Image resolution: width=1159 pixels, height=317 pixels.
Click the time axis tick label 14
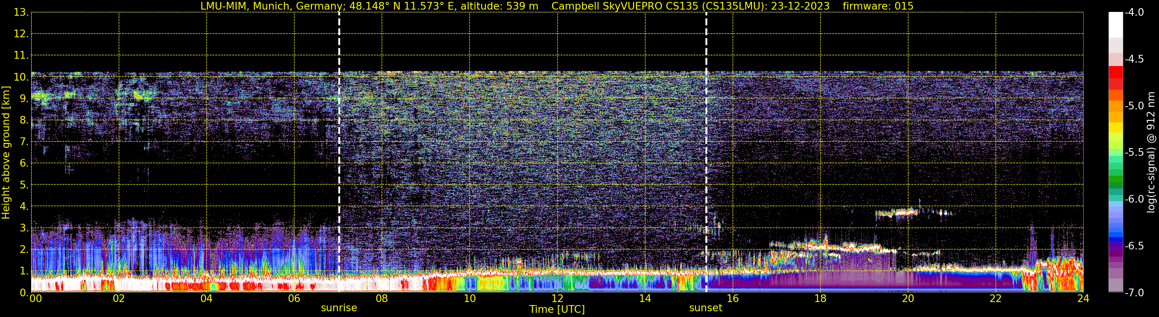(x=645, y=299)
